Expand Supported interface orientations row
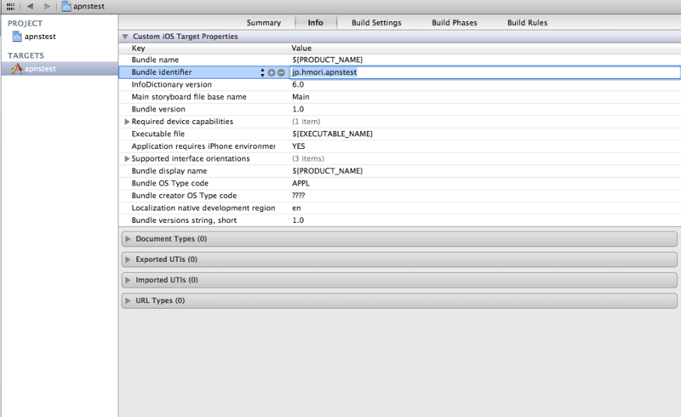 pyautogui.click(x=127, y=158)
